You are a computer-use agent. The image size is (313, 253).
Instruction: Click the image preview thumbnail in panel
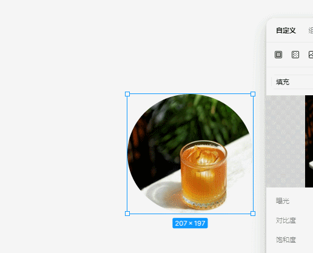click(x=309, y=141)
